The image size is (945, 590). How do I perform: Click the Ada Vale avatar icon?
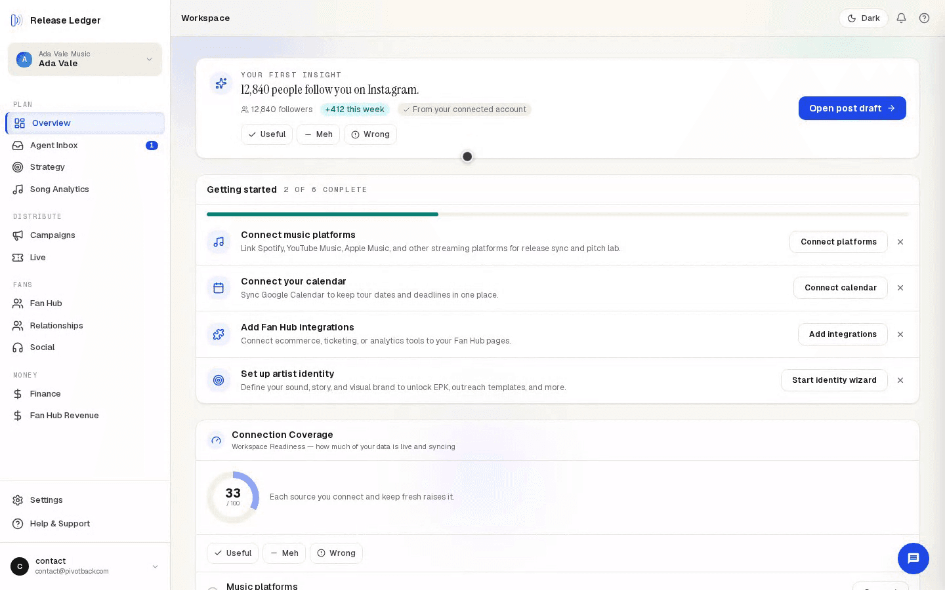24,59
